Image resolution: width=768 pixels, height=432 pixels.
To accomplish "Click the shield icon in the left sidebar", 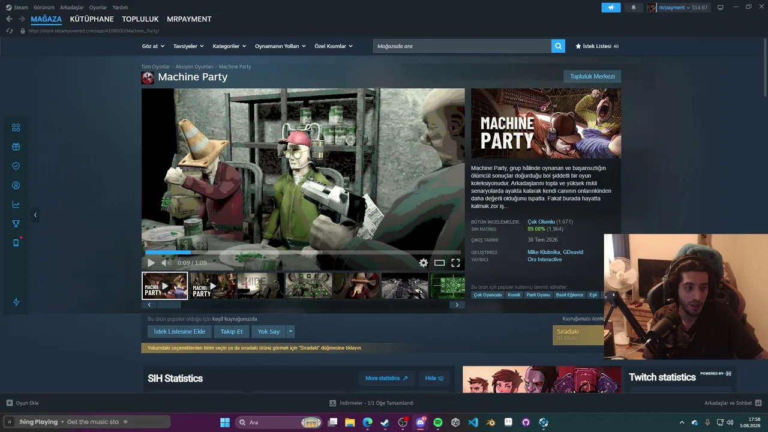I will click(16, 166).
